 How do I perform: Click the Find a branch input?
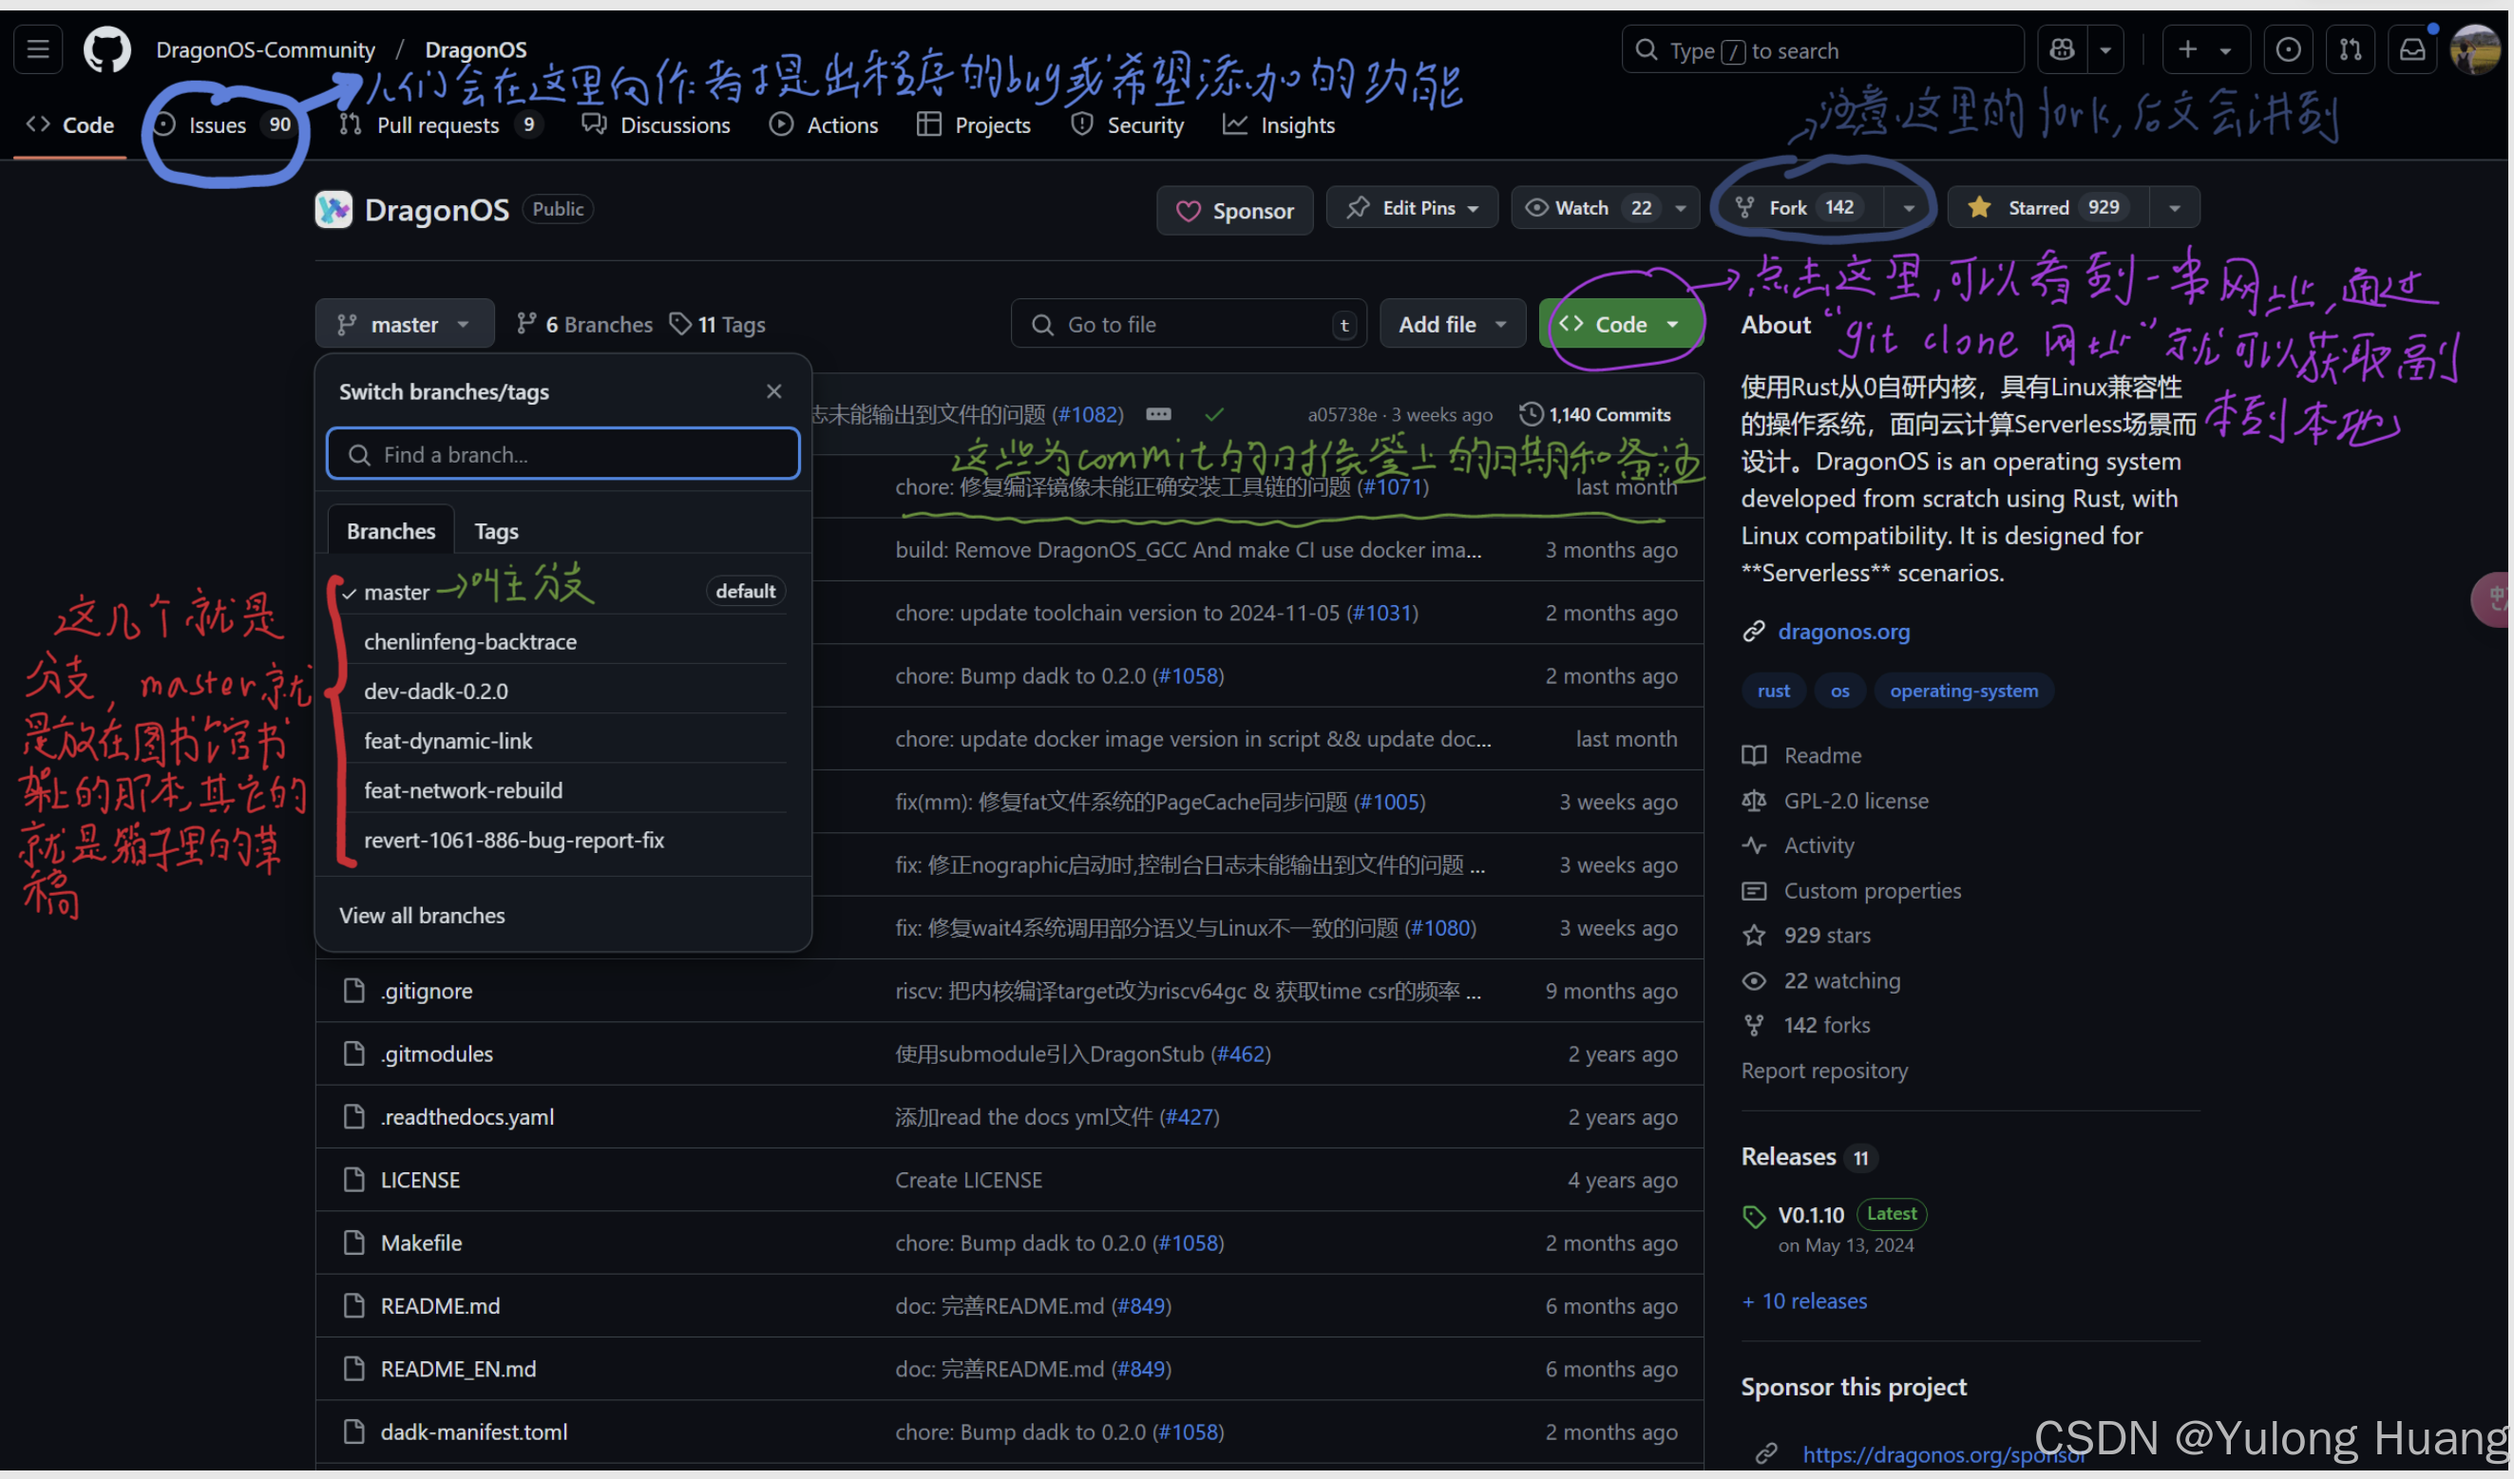(563, 455)
